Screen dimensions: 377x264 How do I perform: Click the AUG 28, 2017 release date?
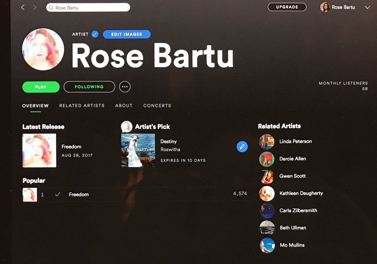(77, 155)
